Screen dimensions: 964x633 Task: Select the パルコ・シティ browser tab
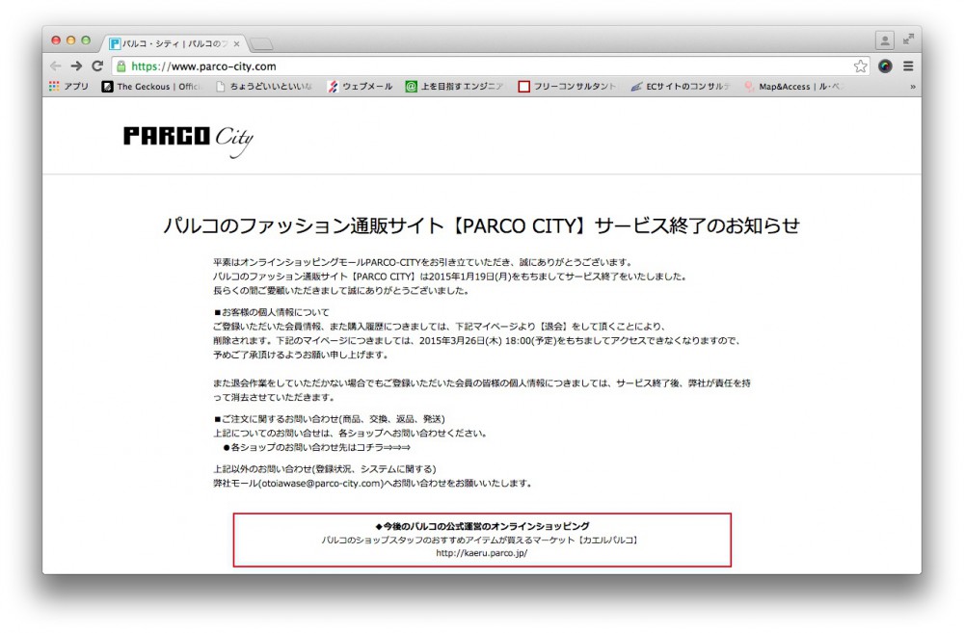click(174, 43)
